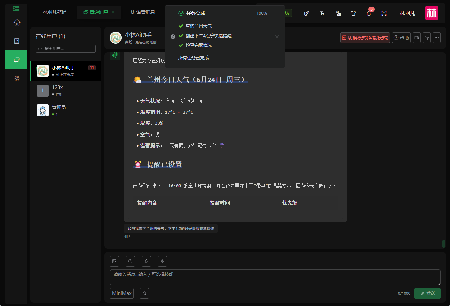Open the theme skin shirt icon

click(x=353, y=13)
